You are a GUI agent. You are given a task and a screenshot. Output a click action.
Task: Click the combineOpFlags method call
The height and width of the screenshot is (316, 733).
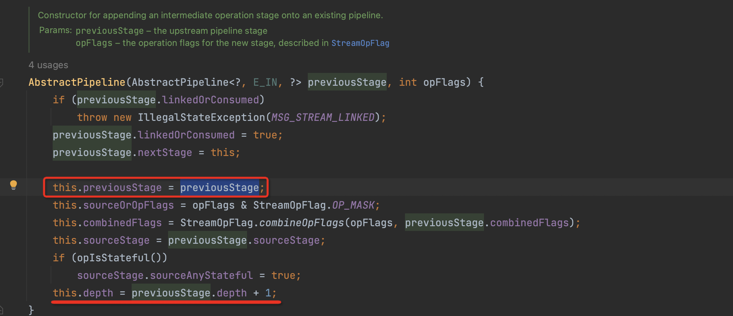click(x=301, y=223)
